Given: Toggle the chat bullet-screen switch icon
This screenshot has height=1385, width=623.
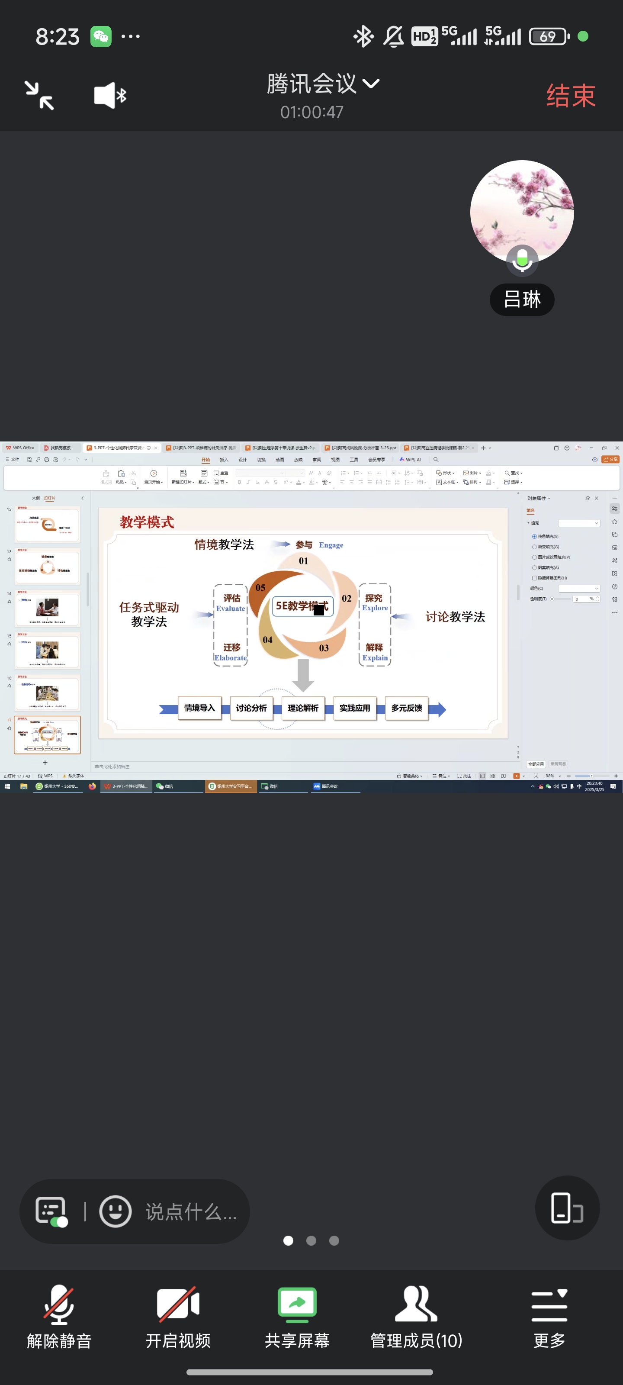Looking at the screenshot, I should coord(51,1212).
